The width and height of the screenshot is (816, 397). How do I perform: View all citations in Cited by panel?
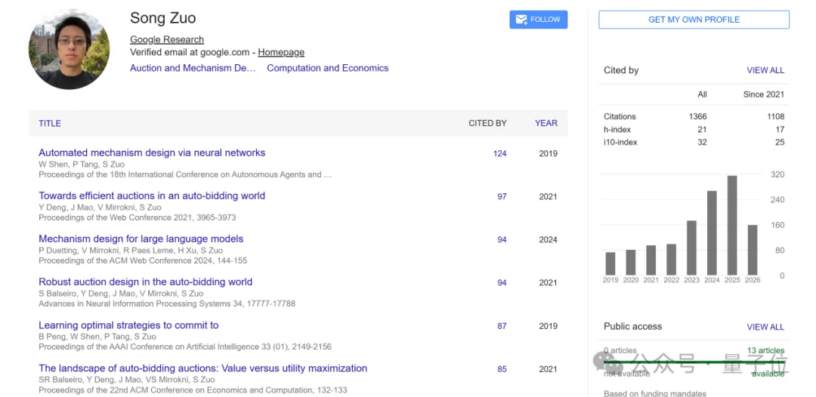tap(765, 70)
